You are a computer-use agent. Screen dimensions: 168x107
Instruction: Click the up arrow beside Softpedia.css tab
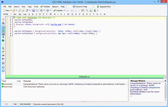point(165,77)
